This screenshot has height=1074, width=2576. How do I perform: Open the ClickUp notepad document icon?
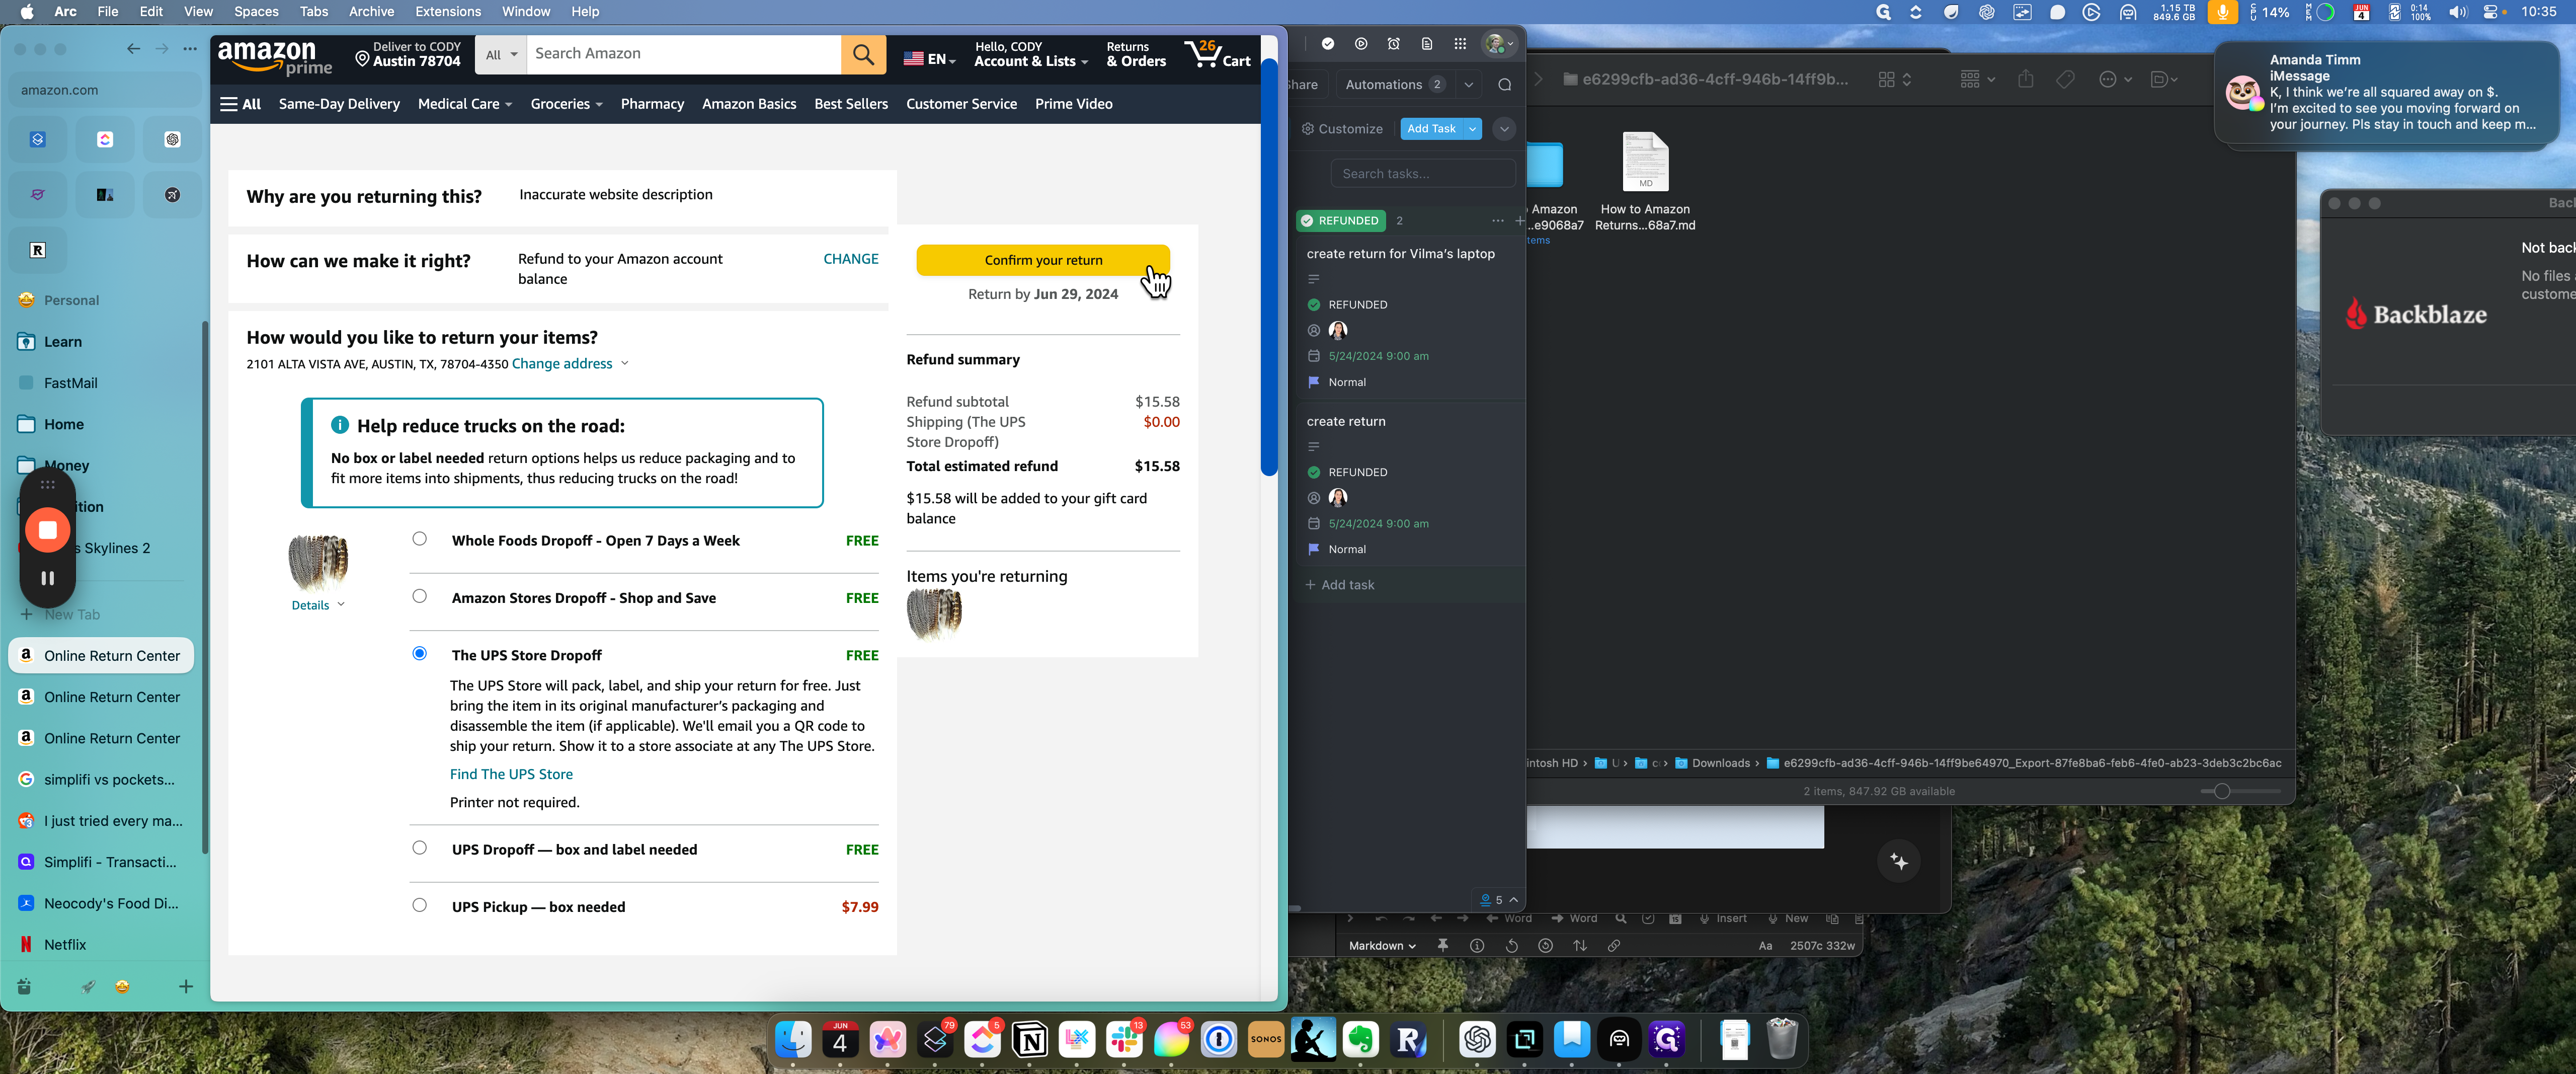click(x=1427, y=44)
